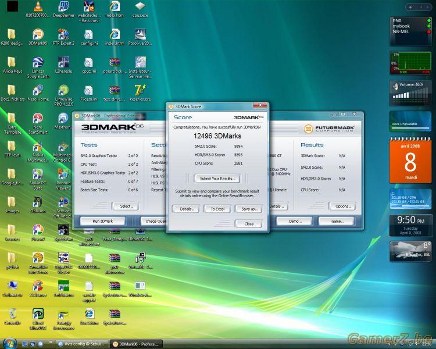The width and height of the screenshot is (436, 349).
Task: Adjust the Volume 46% sidebar gadget
Action: tap(410, 92)
